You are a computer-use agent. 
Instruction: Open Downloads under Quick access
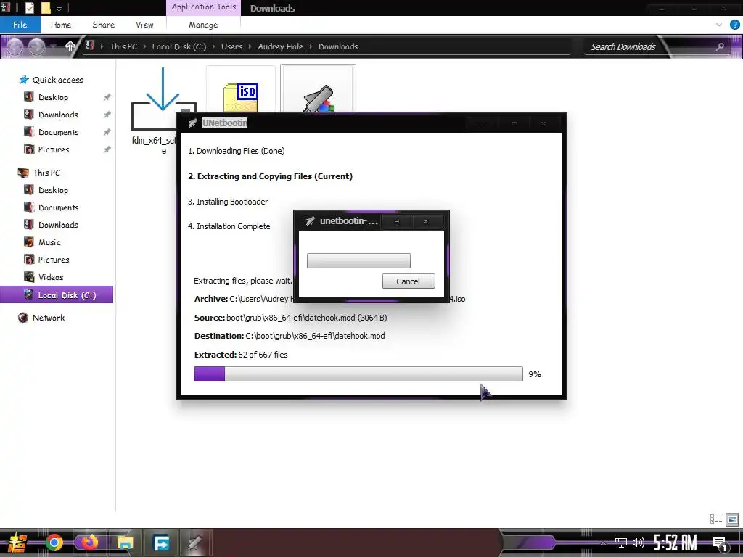(58, 115)
